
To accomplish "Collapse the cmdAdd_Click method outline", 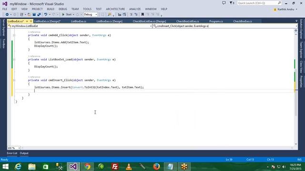I will coord(14,35).
